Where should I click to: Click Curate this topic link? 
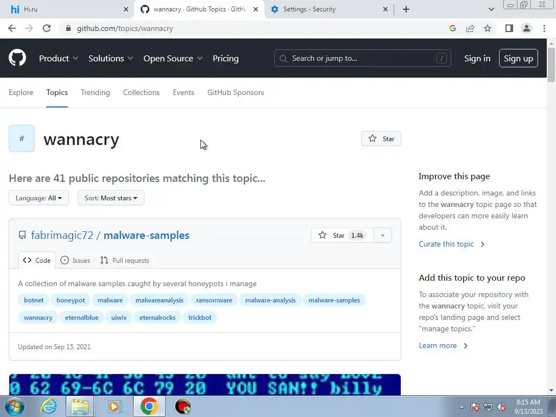tap(451, 244)
